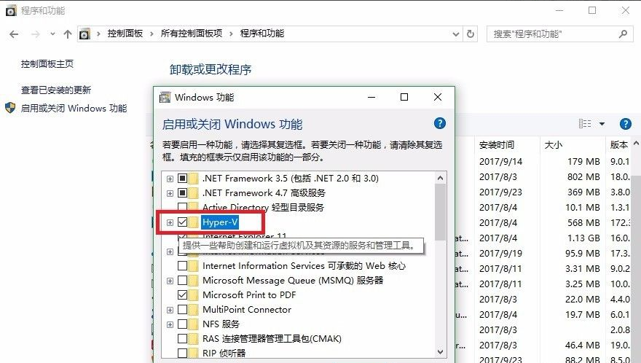Screen dimensions: 641x363
Task: Click the back navigation arrow
Action: pyautogui.click(x=14, y=34)
